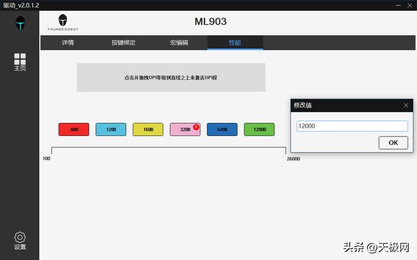Confirm the value with OK button
The width and height of the screenshot is (417, 260).
pyautogui.click(x=393, y=143)
